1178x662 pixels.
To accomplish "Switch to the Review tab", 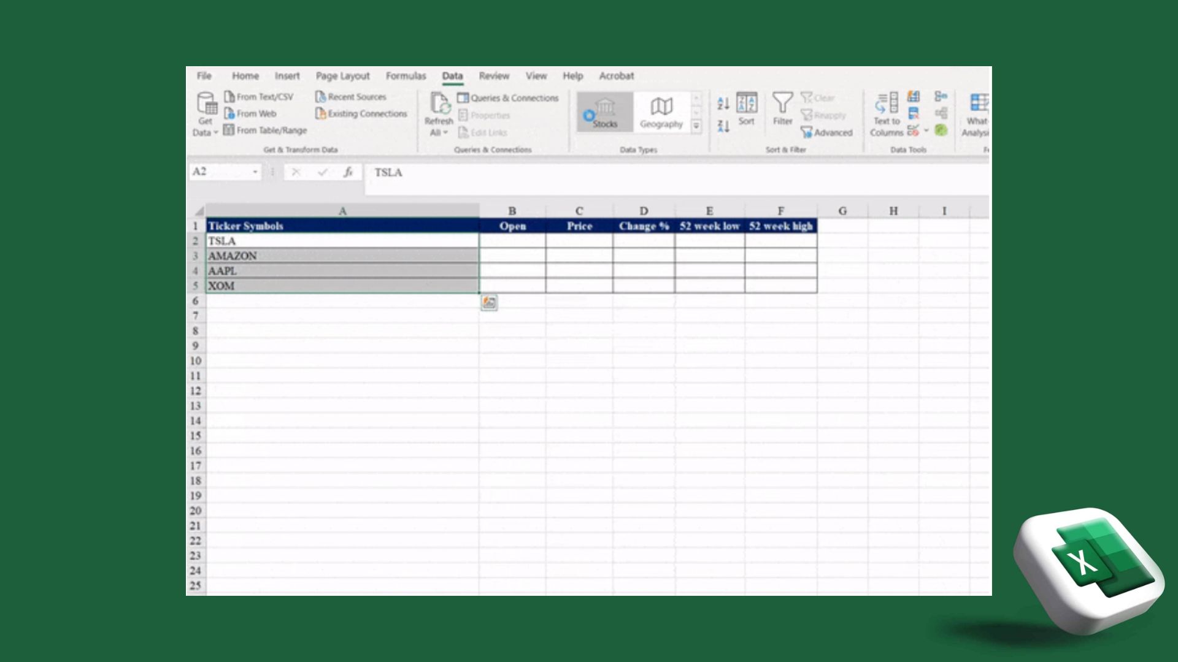I will [494, 76].
